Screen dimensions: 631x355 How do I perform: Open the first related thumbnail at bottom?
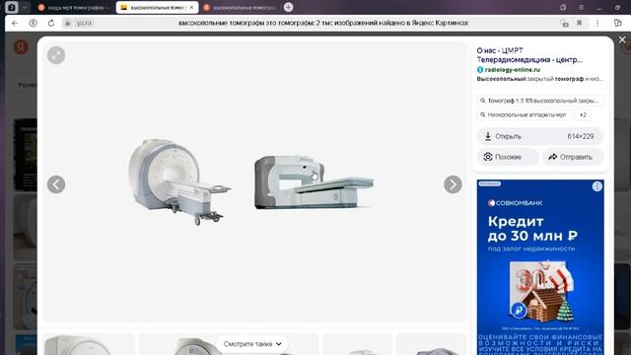[89, 344]
